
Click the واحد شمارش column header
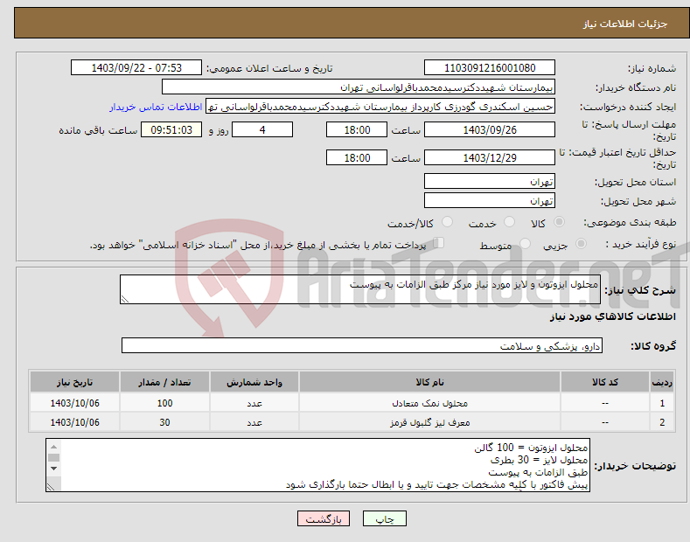coord(254,382)
